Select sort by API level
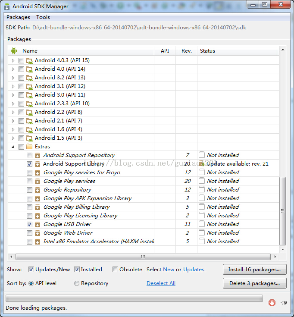Image resolution: width=294 pixels, height=317 pixels. 31,283
